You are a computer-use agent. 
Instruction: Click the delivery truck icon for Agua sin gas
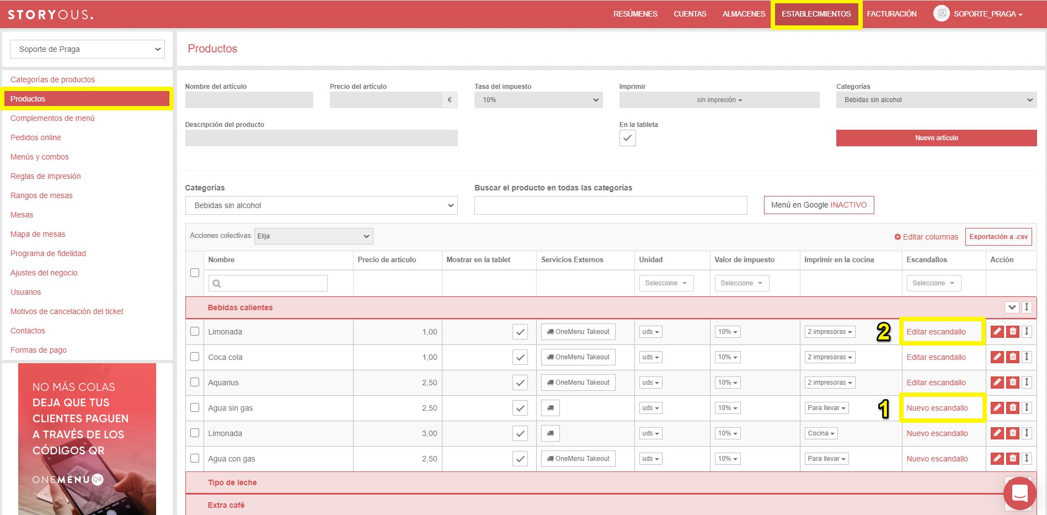551,408
